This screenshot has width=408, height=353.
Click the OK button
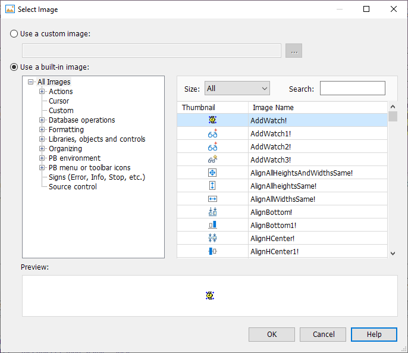tap(272, 334)
